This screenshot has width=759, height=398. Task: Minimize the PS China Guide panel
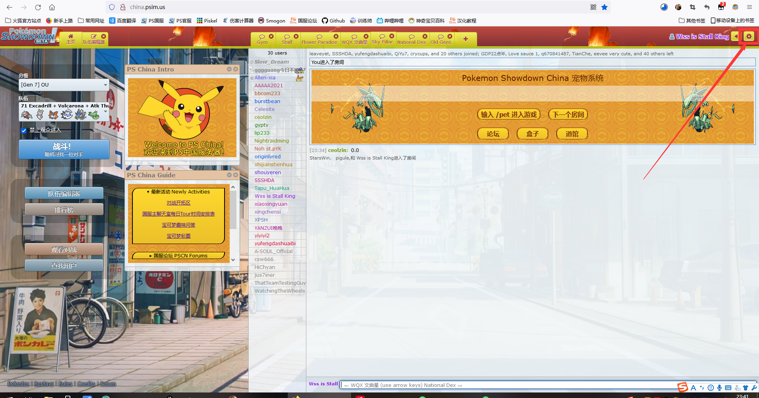pos(229,175)
